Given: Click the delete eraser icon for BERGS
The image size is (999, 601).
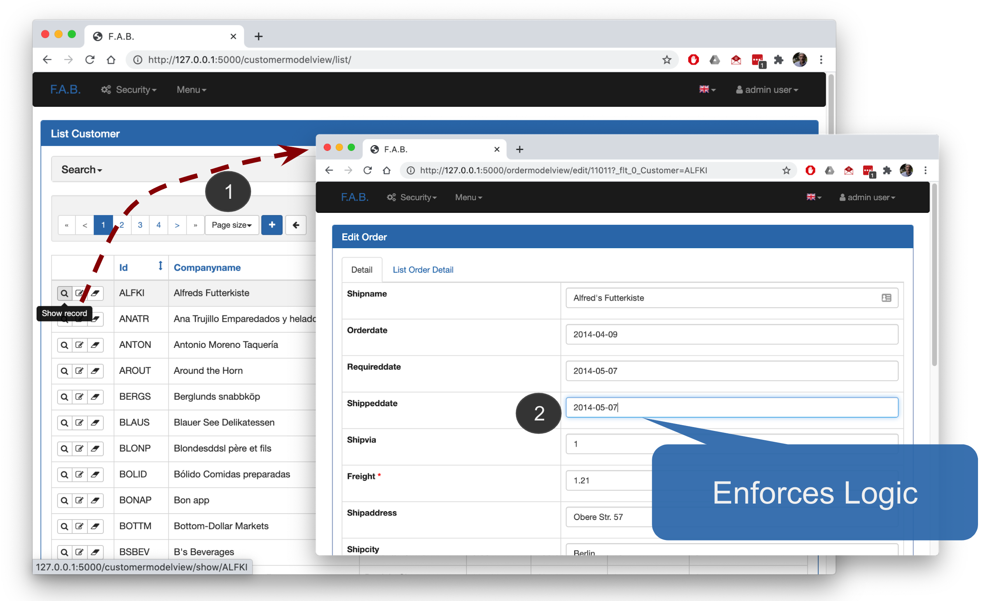Looking at the screenshot, I should (x=95, y=397).
